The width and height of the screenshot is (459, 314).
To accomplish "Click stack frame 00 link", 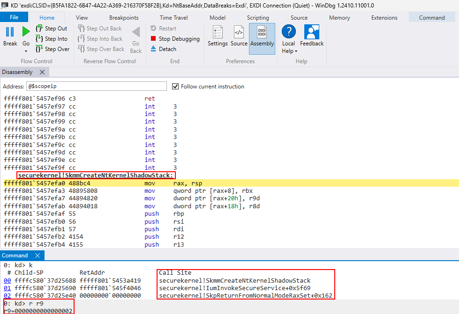I will (x=8, y=280).
